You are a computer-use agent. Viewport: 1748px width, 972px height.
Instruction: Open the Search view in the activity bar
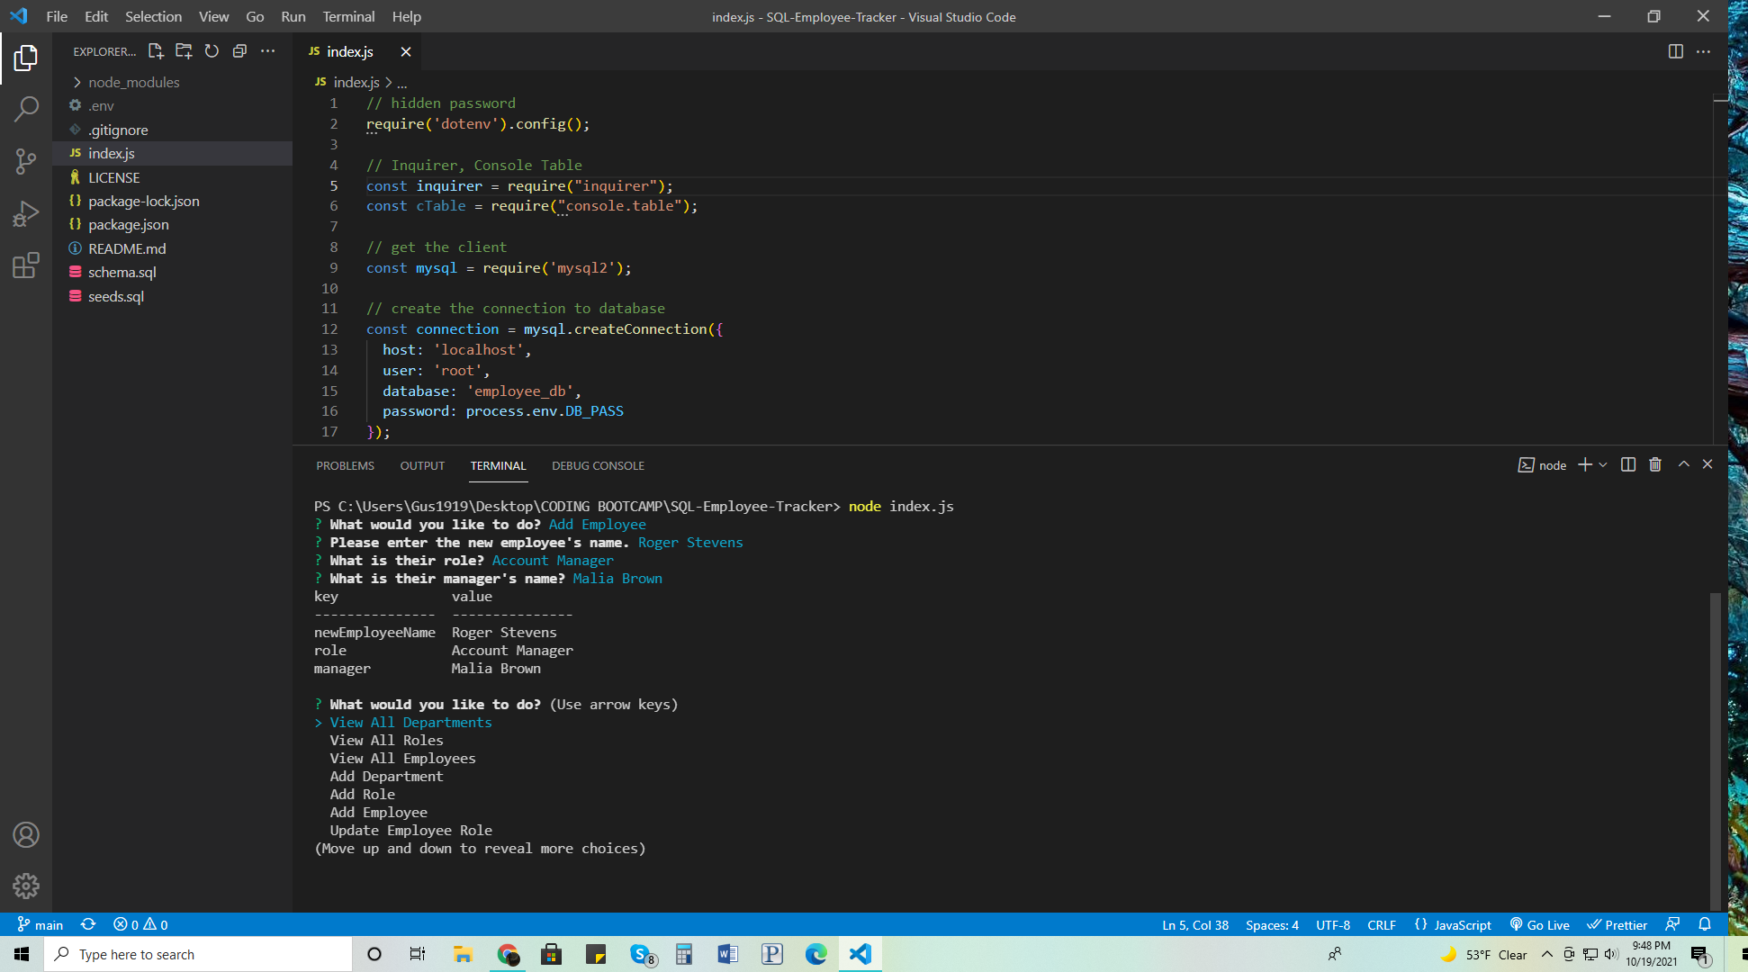click(26, 107)
